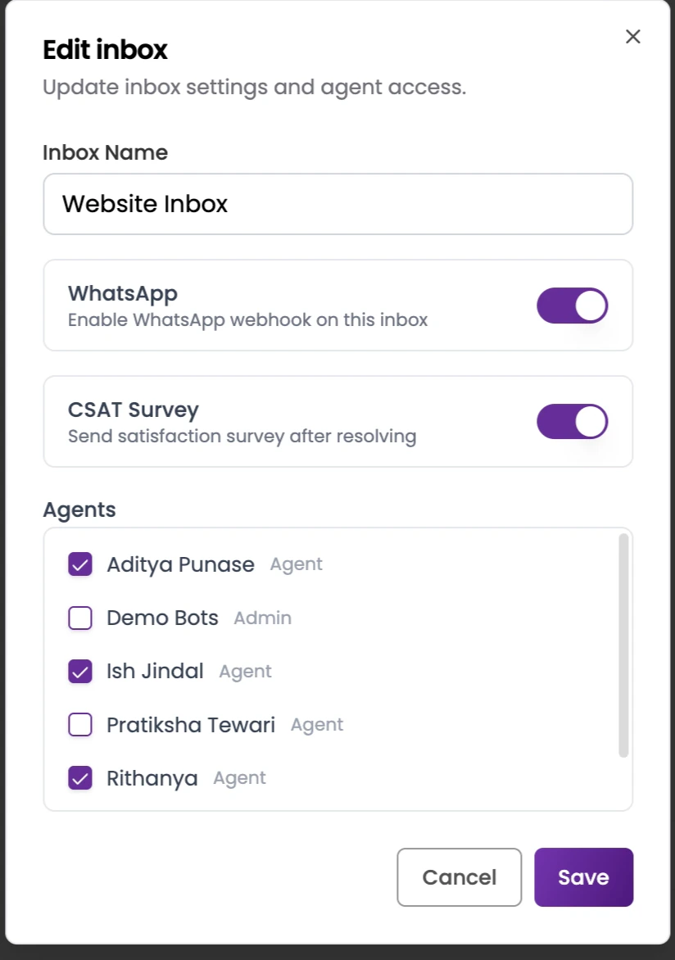Uncheck Aditya Punase from agents

click(79, 564)
